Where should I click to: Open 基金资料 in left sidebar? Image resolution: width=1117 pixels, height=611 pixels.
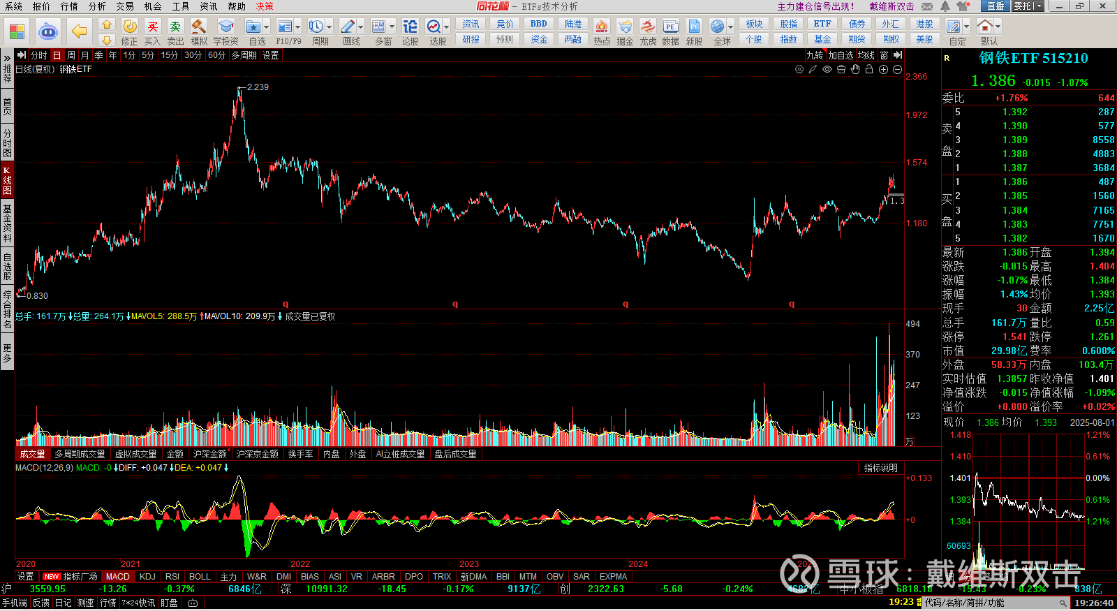[x=7, y=223]
